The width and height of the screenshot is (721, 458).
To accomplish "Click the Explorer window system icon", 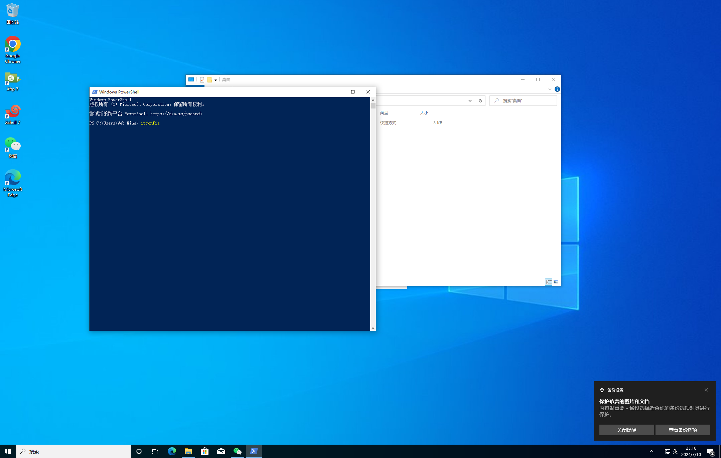I will tap(191, 79).
